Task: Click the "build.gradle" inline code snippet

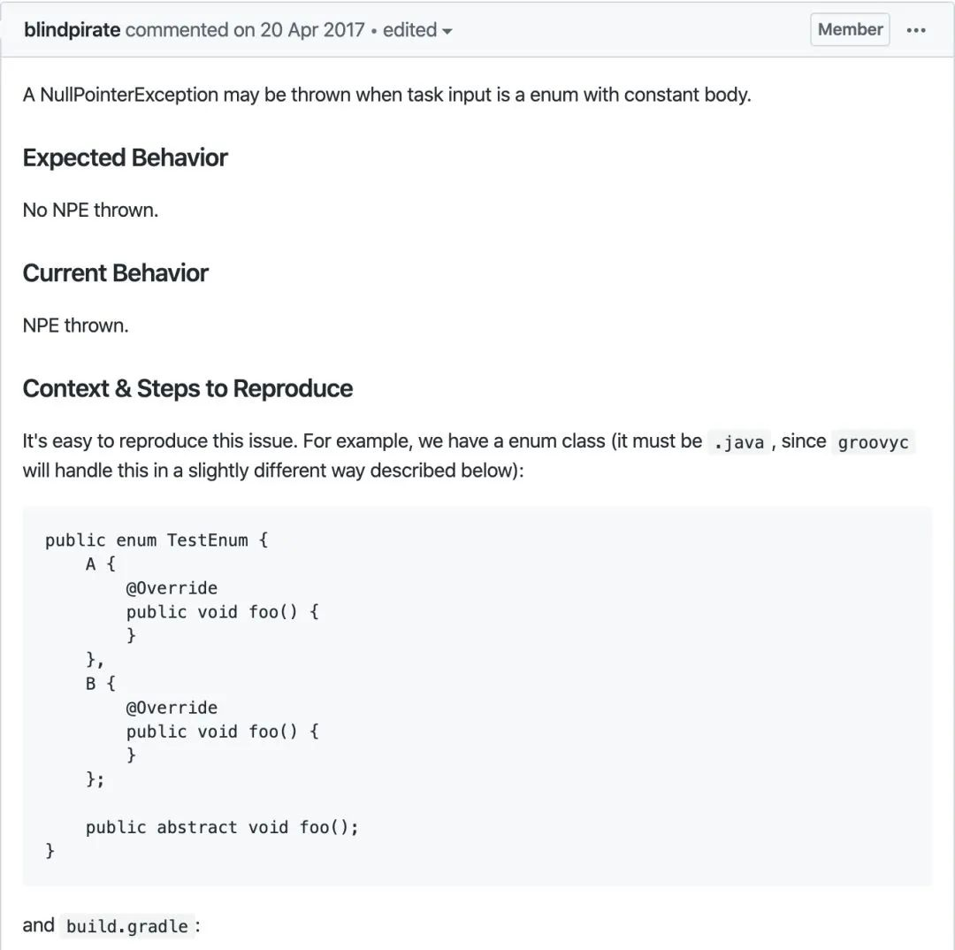Action: click(x=126, y=926)
